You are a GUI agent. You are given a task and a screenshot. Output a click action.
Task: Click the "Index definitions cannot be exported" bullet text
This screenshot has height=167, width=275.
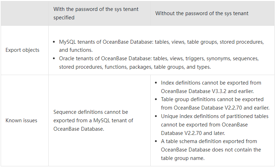pos(211,83)
